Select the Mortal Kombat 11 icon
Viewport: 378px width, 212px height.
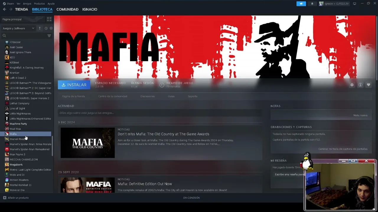(7, 185)
